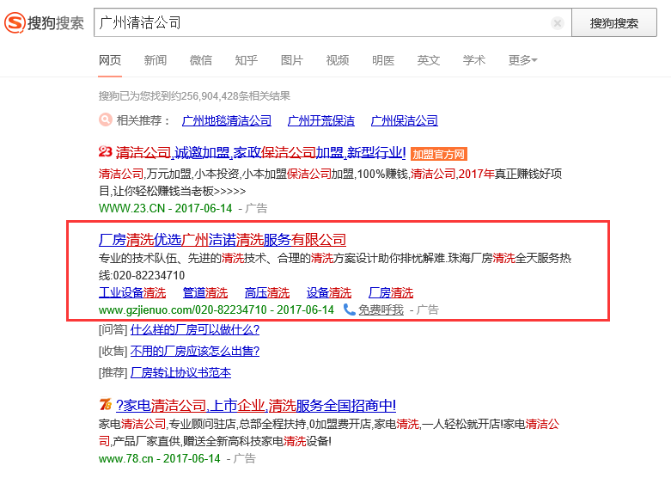671x478 pixels.
Task: Switch to the 英文 tab
Action: click(429, 60)
